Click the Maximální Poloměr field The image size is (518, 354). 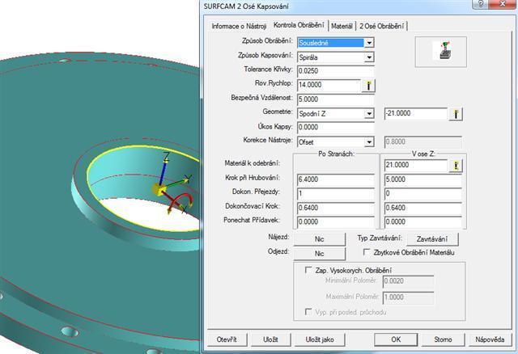pyautogui.click(x=408, y=297)
